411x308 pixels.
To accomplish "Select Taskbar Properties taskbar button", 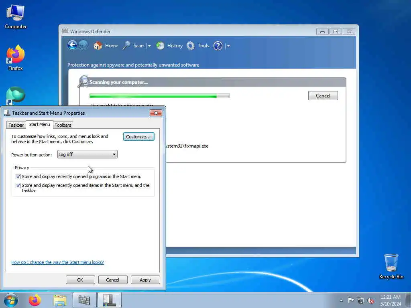I will click(x=109, y=300).
